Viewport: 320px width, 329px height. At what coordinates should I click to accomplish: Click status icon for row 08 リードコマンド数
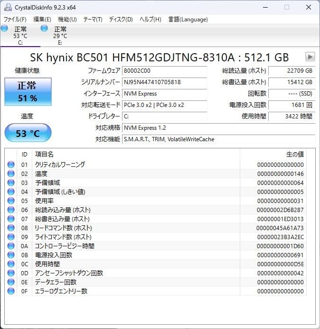pos(11,228)
